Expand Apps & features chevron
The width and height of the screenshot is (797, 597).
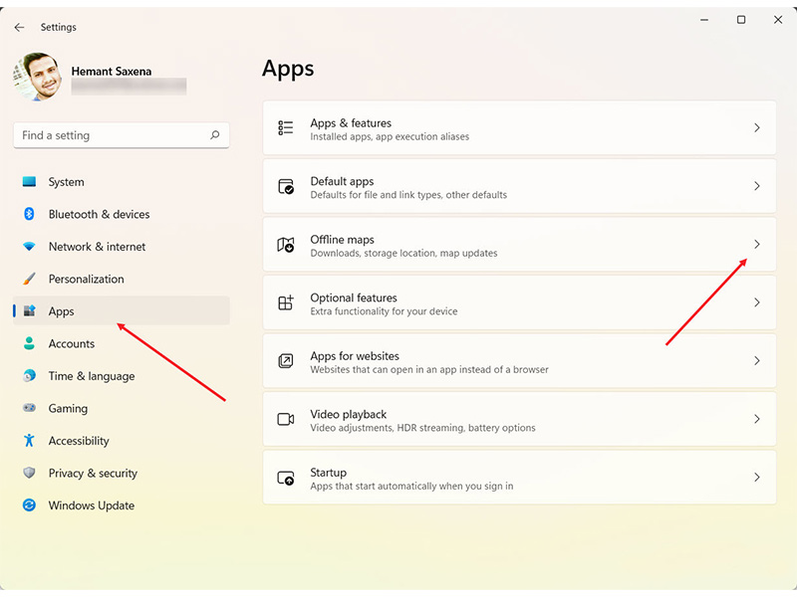(756, 128)
